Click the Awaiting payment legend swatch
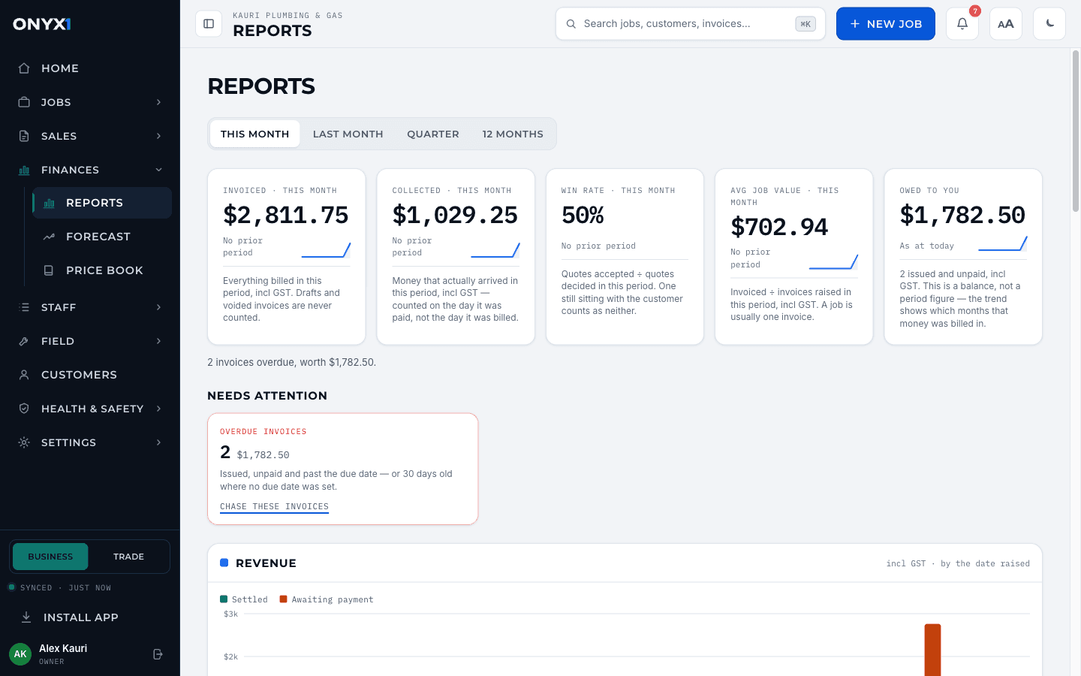1081x676 pixels. [283, 599]
